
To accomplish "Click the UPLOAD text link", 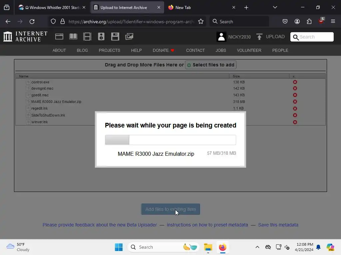I will pyautogui.click(x=275, y=37).
